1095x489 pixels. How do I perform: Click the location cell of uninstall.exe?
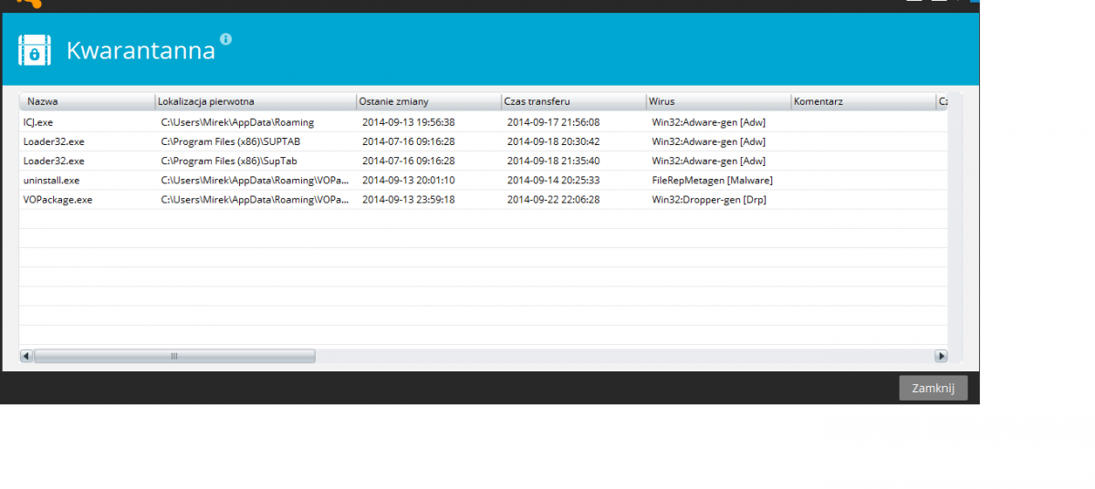[x=255, y=180]
